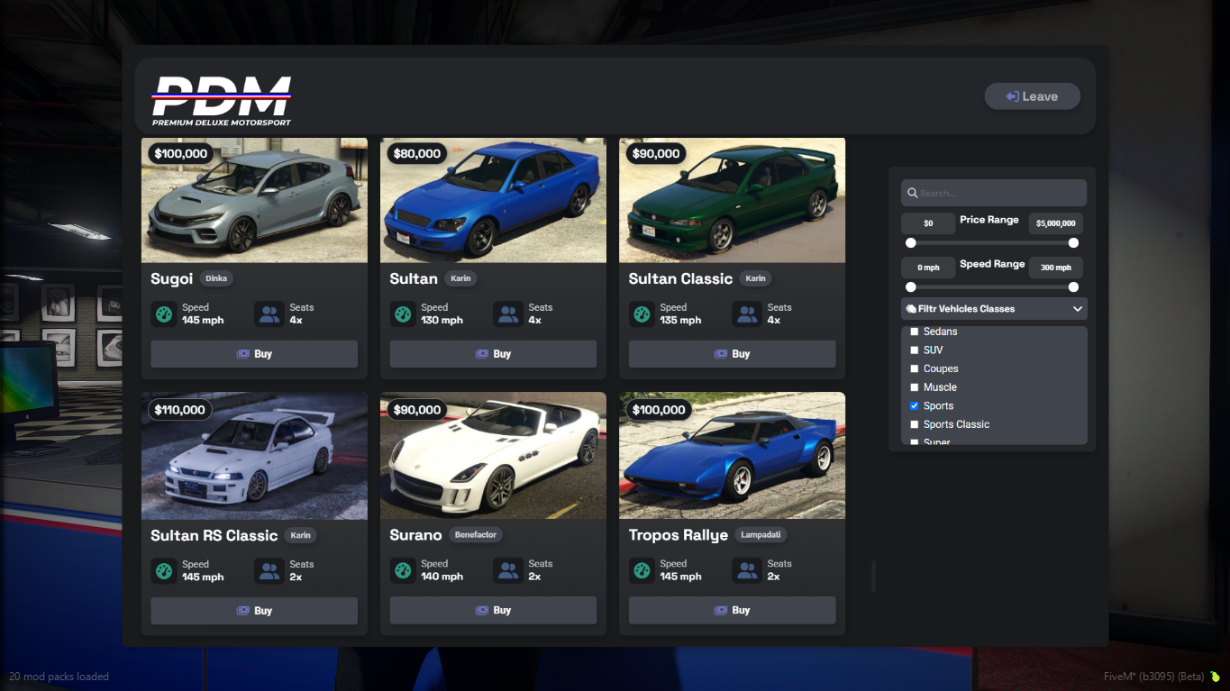The width and height of the screenshot is (1230, 691).
Task: Enable the Sedans class checkbox
Action: tap(915, 332)
